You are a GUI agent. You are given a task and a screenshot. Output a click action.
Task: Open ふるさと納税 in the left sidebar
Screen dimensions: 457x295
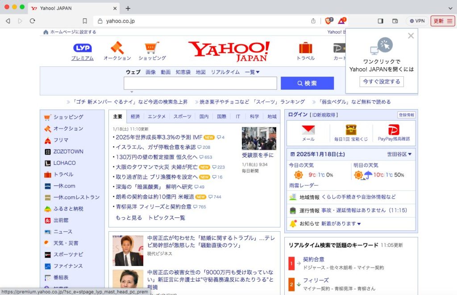[x=68, y=209]
